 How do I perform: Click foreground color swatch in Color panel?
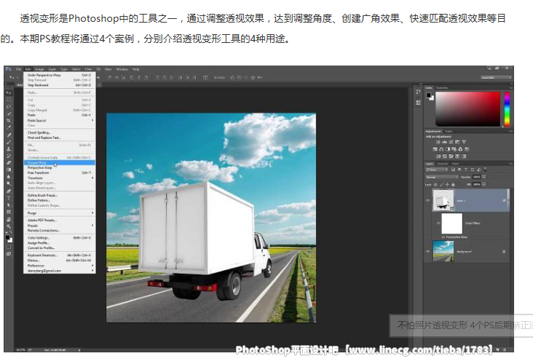pos(429,95)
